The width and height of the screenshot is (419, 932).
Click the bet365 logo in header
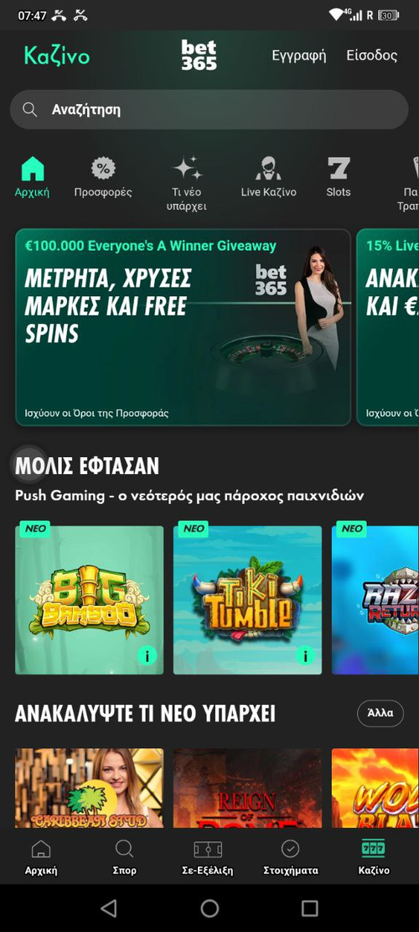[199, 55]
